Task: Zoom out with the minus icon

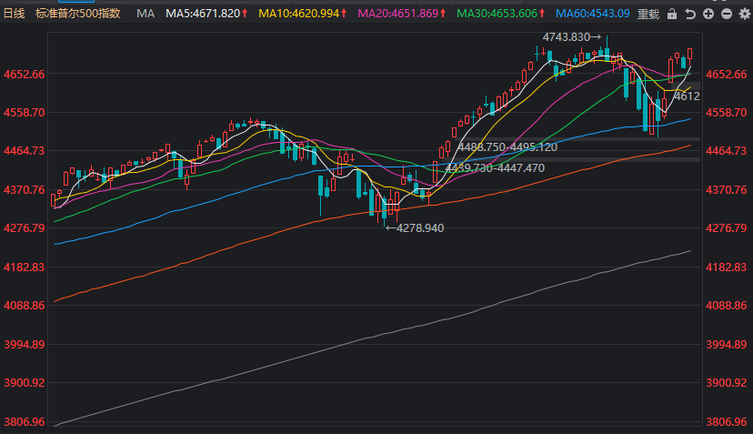Action: (x=726, y=15)
